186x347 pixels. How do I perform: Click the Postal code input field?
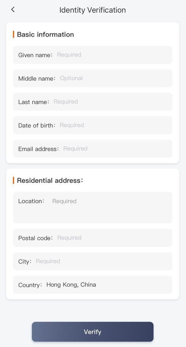click(x=92, y=238)
